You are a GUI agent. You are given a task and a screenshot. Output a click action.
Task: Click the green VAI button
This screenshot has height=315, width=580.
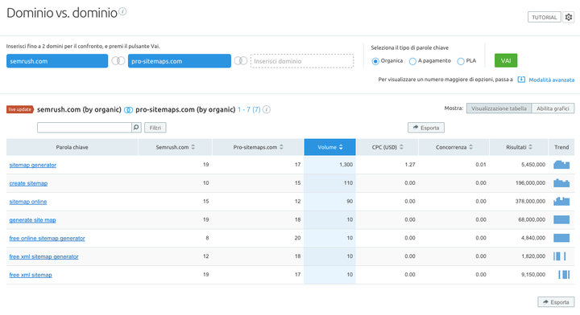tap(506, 60)
